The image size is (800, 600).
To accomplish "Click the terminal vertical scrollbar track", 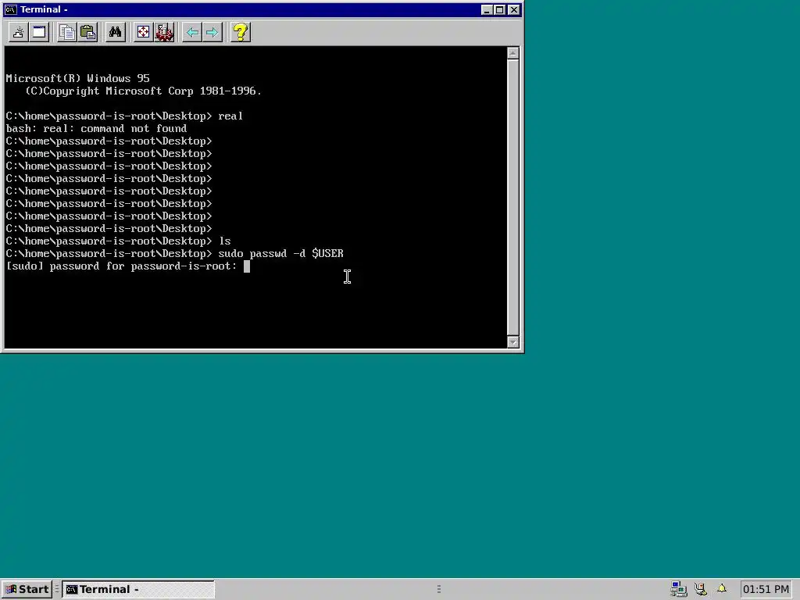I will tap(513, 198).
